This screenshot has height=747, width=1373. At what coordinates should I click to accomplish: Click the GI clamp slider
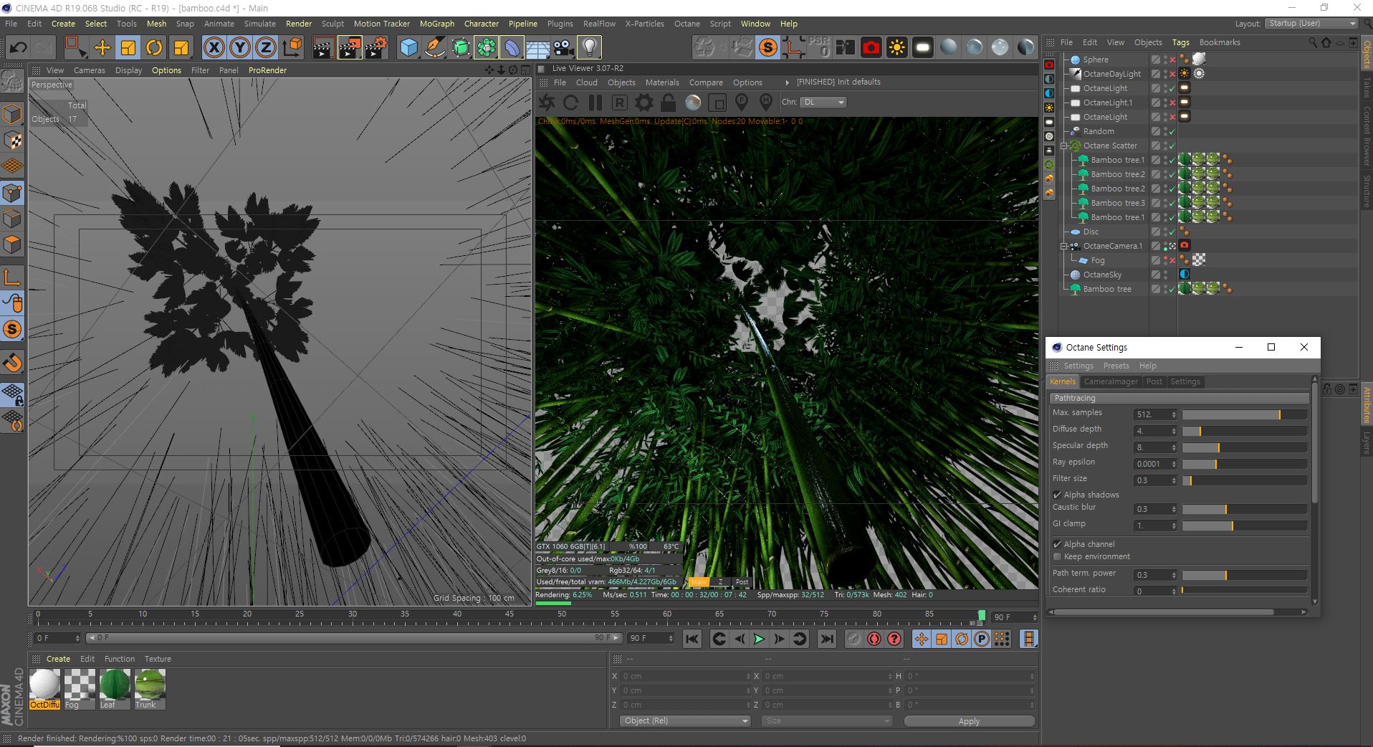(1244, 525)
